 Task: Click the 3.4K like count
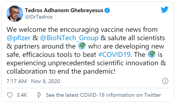point(22,95)
